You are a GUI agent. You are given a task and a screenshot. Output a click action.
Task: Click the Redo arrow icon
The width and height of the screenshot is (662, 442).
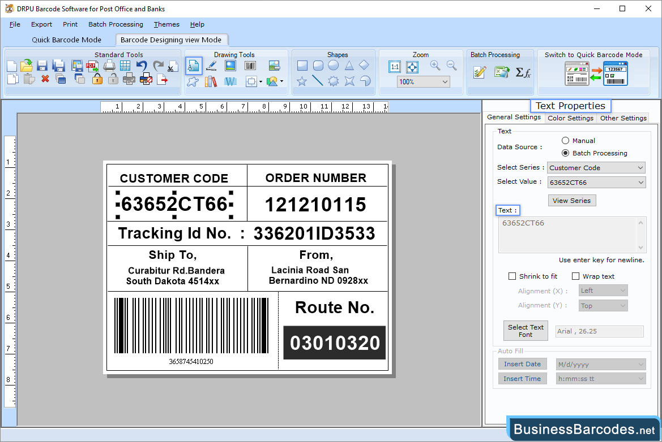point(159,66)
